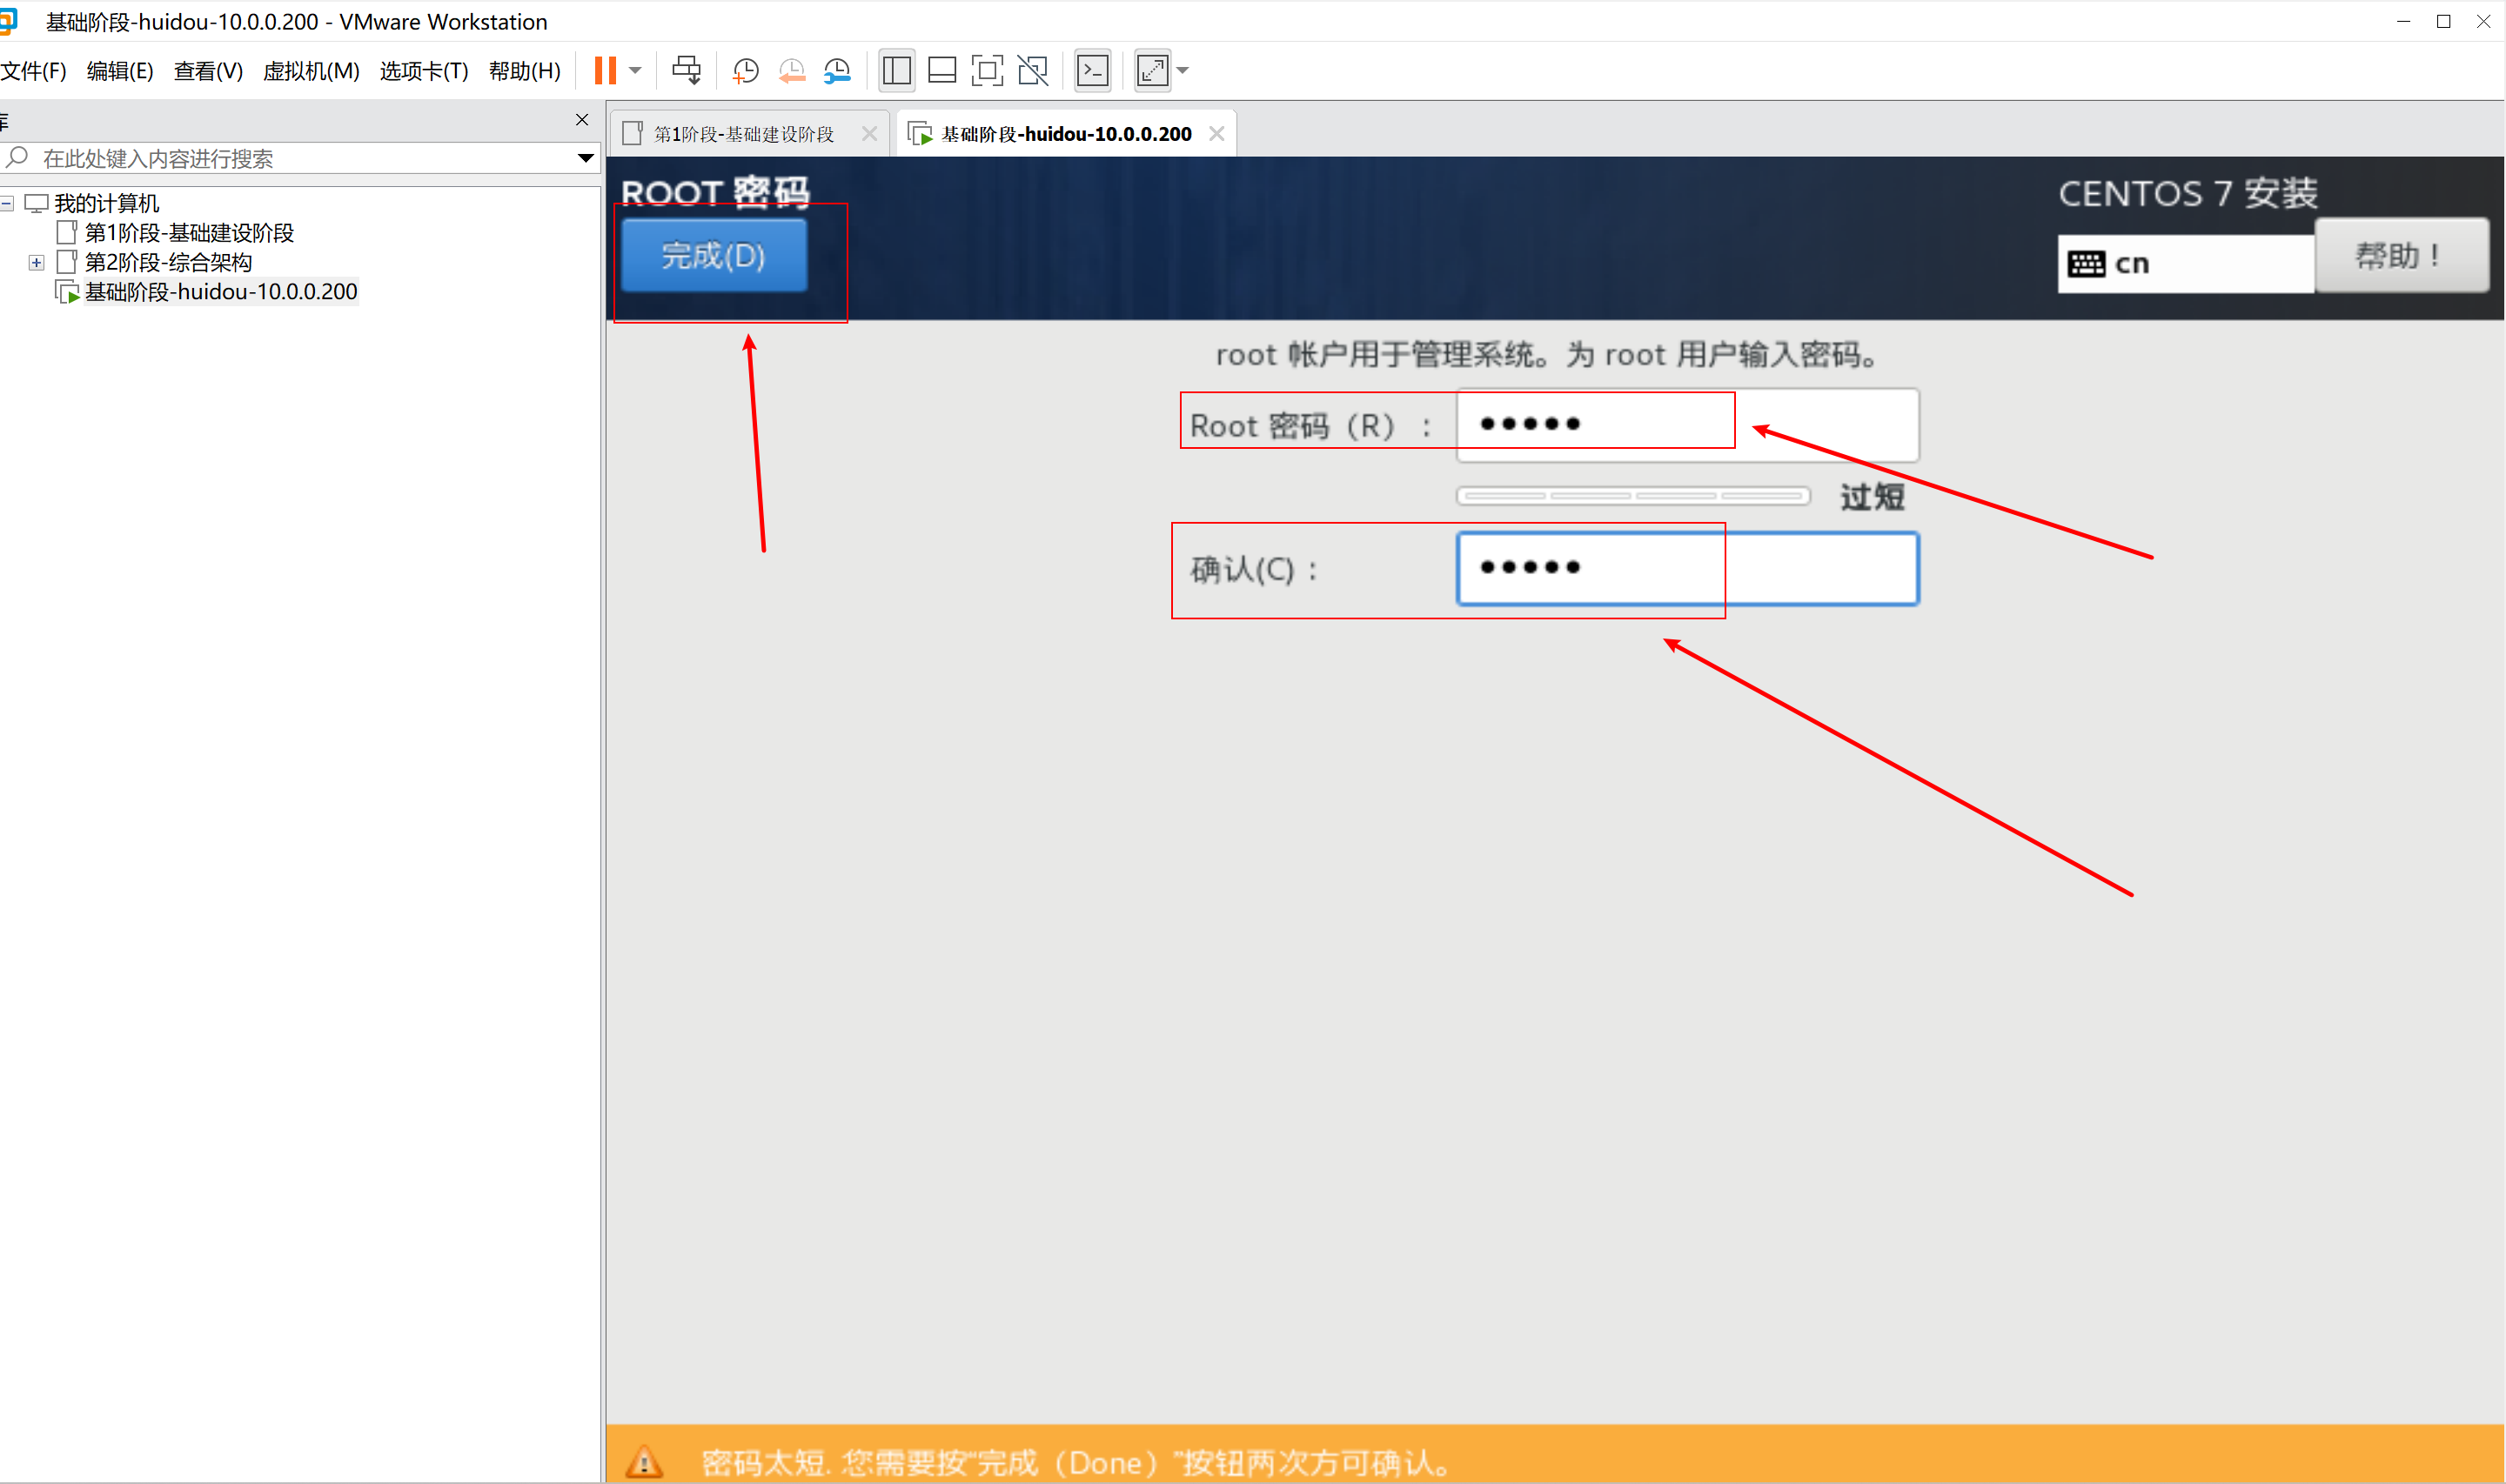Viewport: 2506px width, 1484px height.
Task: Toggle the thumbnail bar view icon
Action: 942,70
